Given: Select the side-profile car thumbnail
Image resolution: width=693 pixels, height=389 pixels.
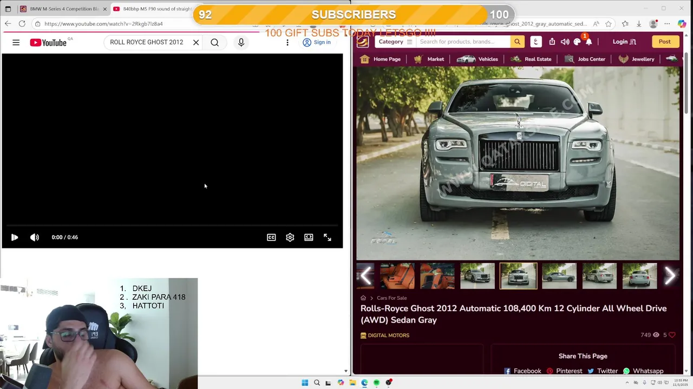Looking at the screenshot, I should point(559,276).
